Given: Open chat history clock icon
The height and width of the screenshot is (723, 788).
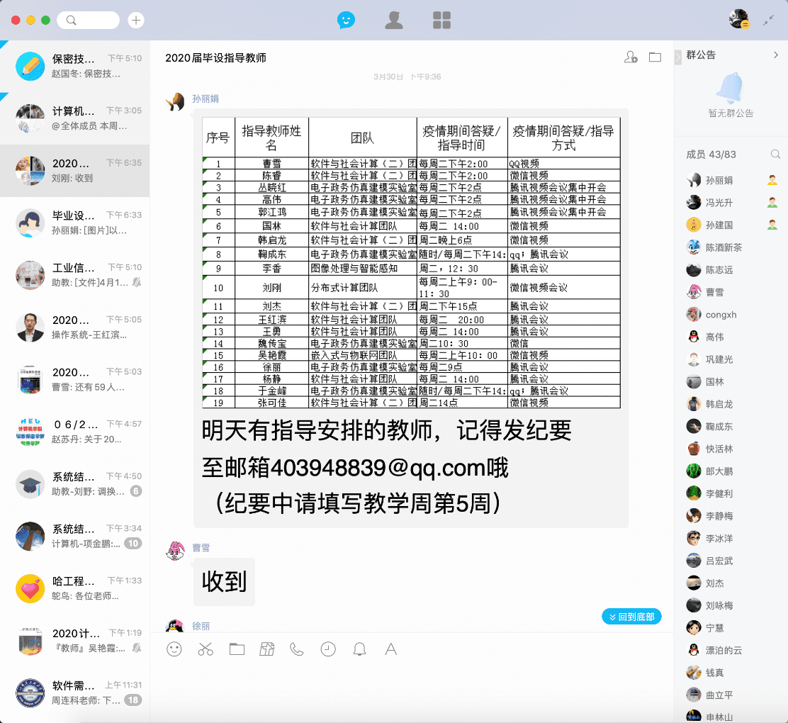Looking at the screenshot, I should click(x=328, y=649).
